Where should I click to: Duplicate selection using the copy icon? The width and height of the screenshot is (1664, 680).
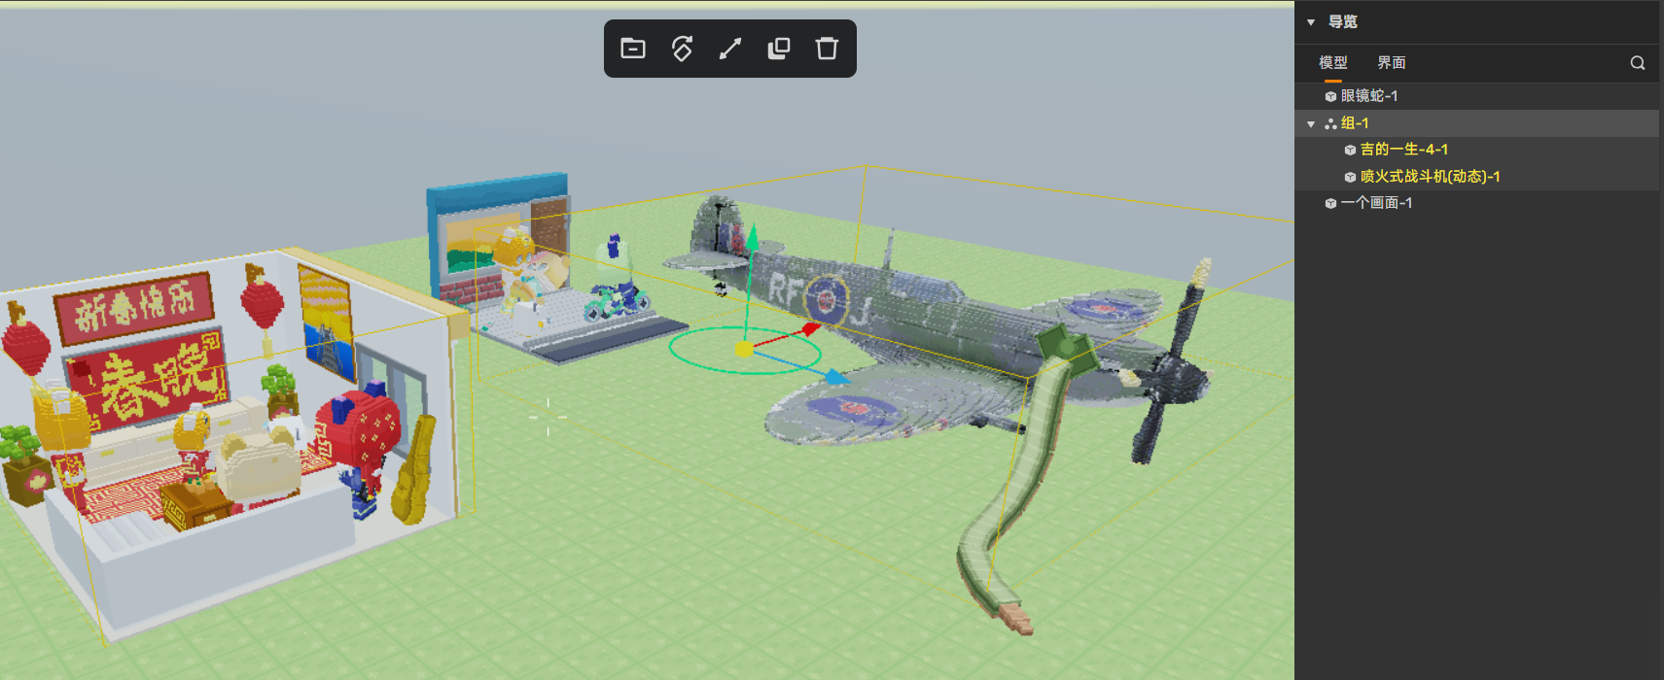(x=779, y=49)
